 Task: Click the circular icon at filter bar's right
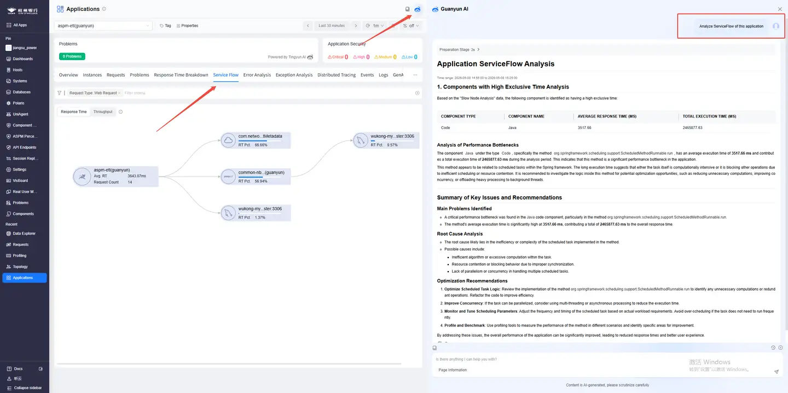click(418, 93)
